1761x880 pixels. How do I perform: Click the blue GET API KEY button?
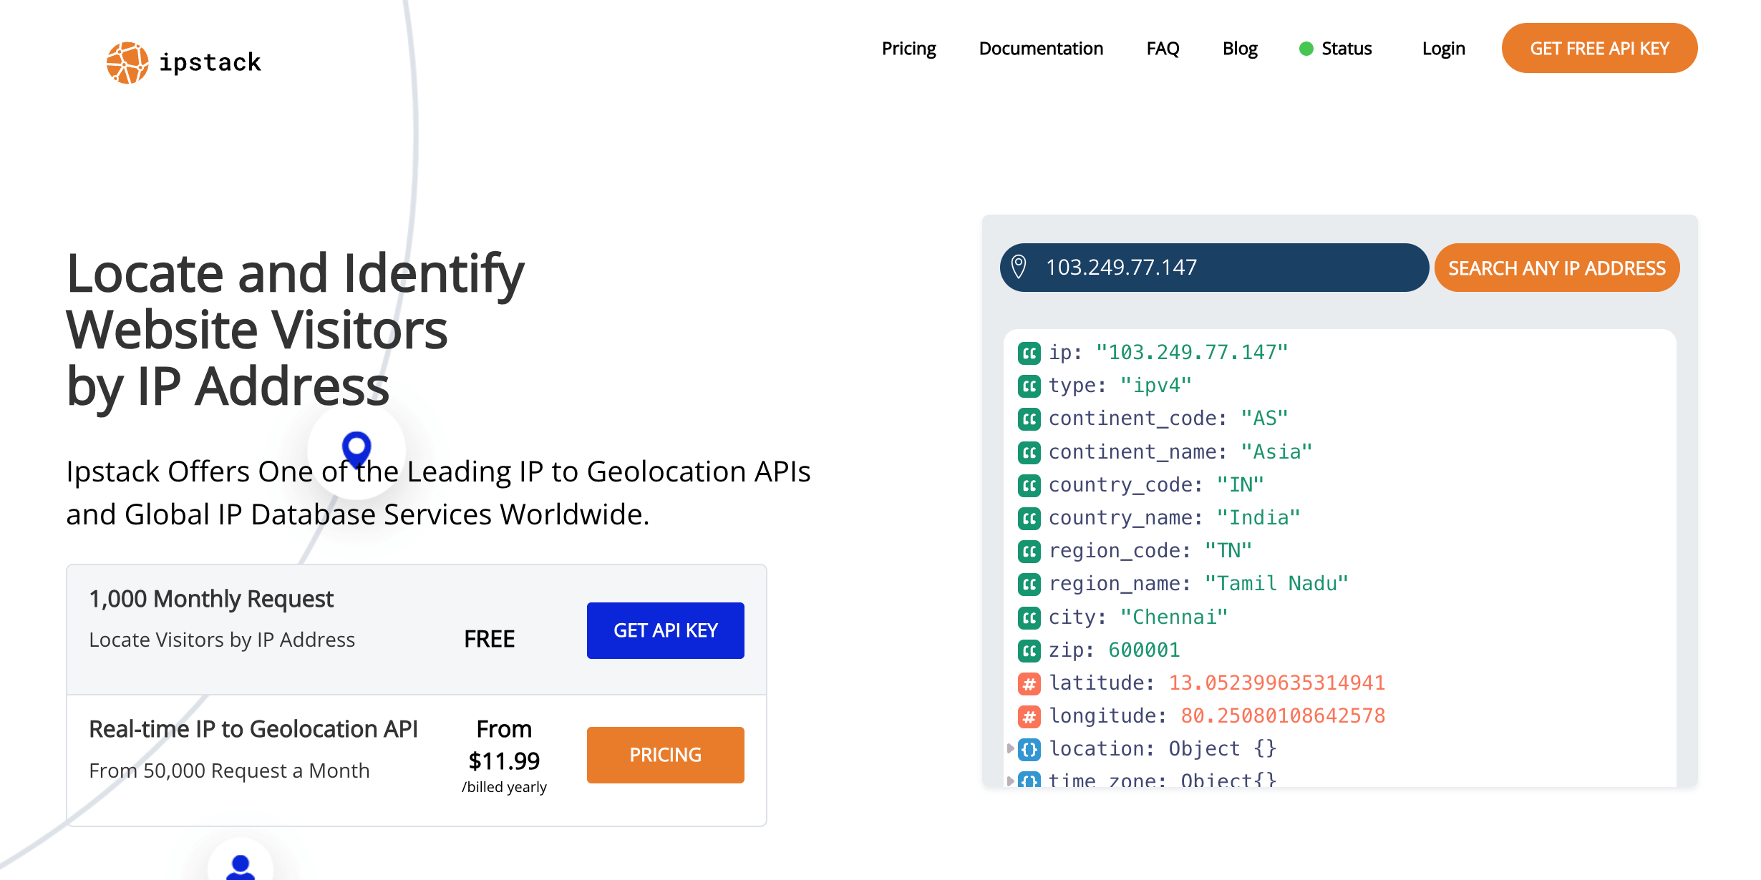click(x=665, y=630)
